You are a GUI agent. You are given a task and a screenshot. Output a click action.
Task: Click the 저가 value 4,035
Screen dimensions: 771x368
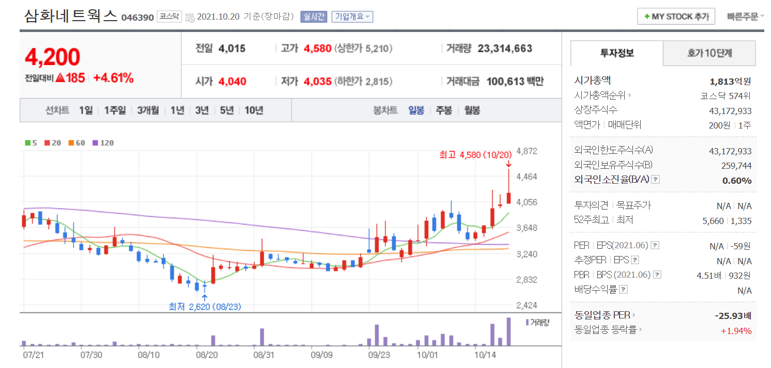point(318,81)
